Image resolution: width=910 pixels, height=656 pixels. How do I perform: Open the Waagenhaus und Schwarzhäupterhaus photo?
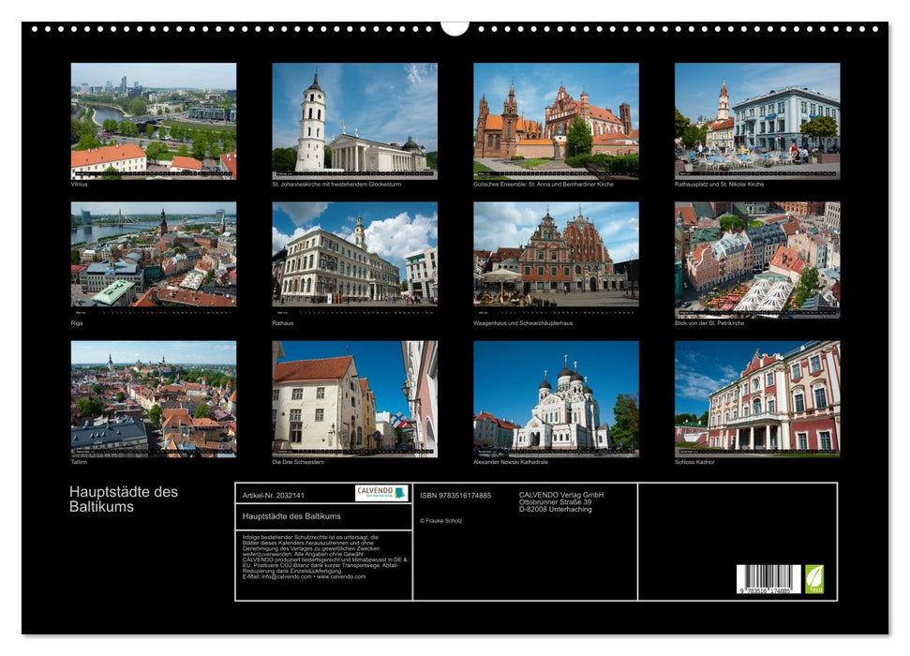pyautogui.click(x=556, y=255)
